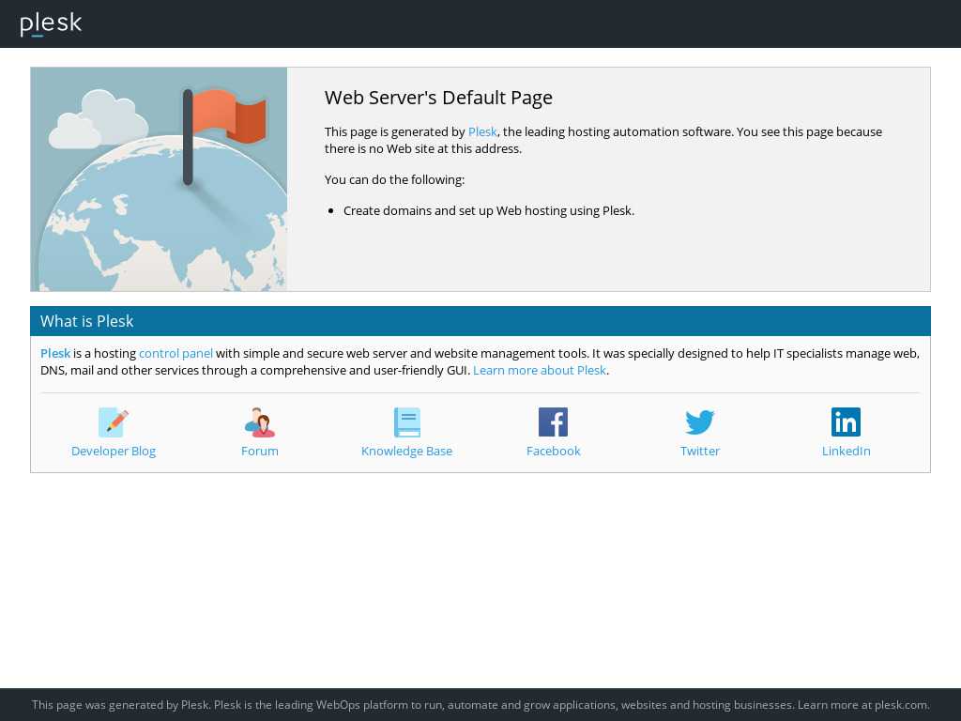Open the Developer Blog pencil icon
961x721 pixels.
tap(114, 422)
